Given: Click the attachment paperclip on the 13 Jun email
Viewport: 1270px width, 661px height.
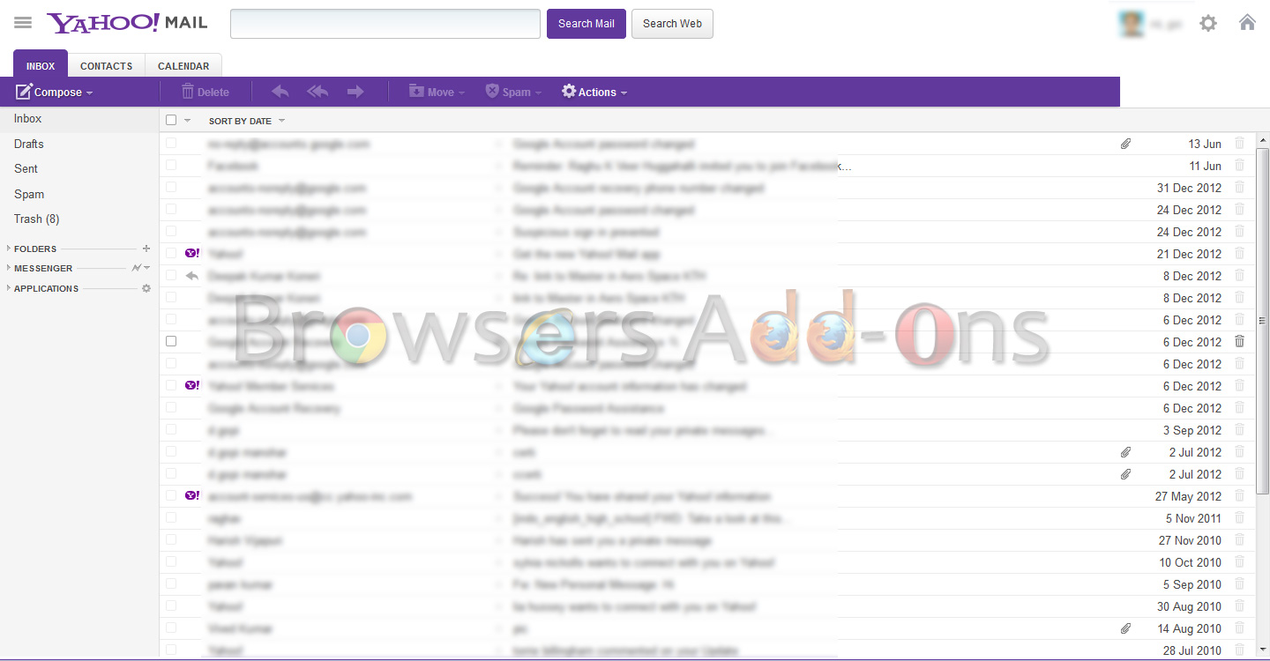Looking at the screenshot, I should [1125, 144].
